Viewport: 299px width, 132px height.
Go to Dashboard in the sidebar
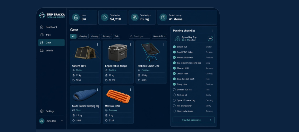[x=51, y=27]
